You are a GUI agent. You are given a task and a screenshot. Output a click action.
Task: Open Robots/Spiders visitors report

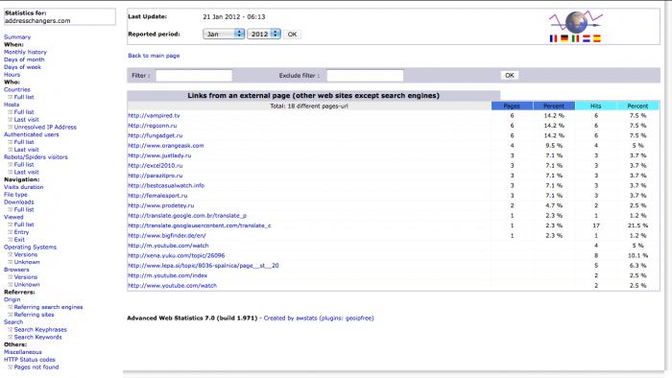(36, 157)
